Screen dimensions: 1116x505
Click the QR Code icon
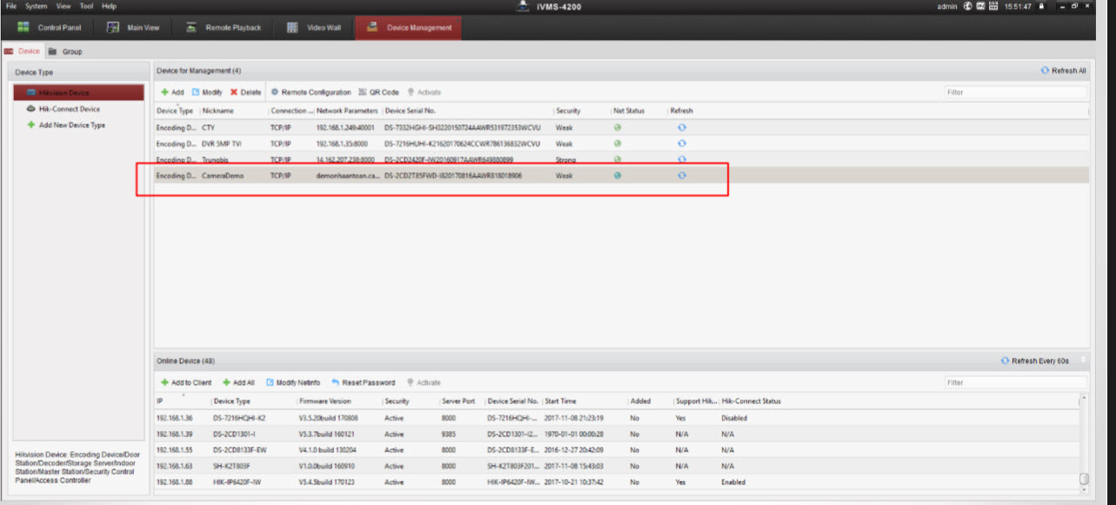(363, 92)
